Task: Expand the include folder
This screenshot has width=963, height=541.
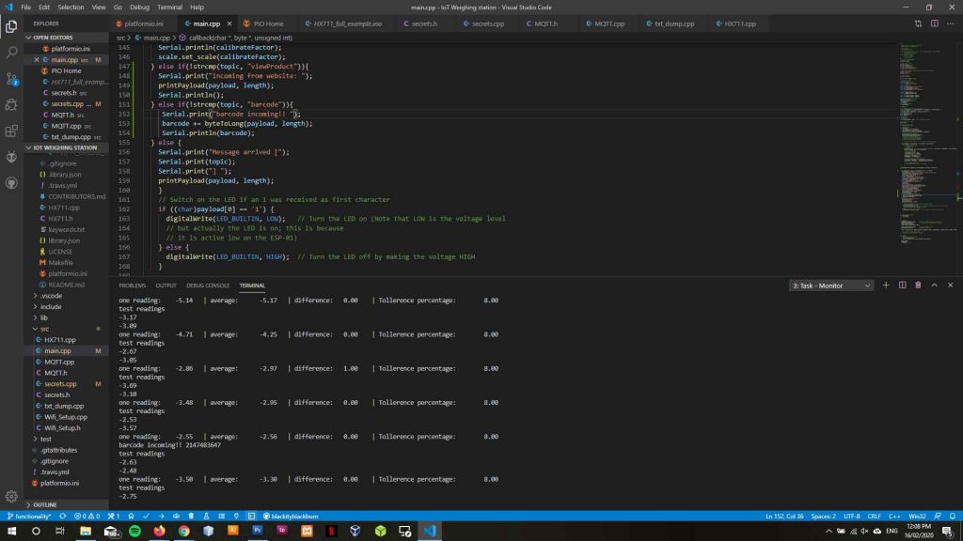Action: (x=51, y=306)
